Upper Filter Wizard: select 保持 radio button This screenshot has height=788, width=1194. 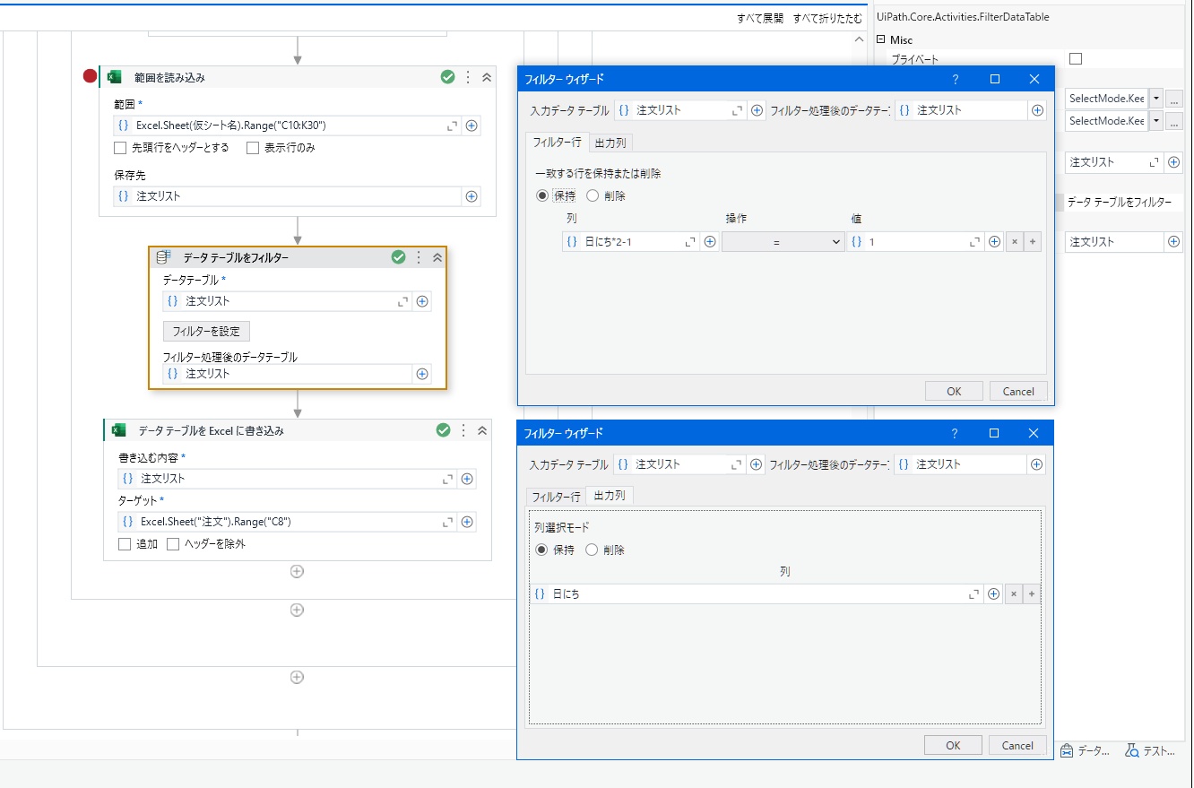[x=541, y=195]
